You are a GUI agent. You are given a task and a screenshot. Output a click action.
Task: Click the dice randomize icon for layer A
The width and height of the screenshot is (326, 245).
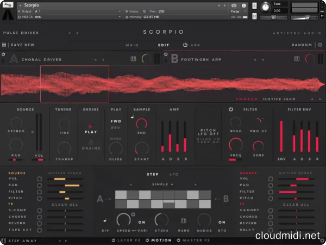click(x=133, y=59)
